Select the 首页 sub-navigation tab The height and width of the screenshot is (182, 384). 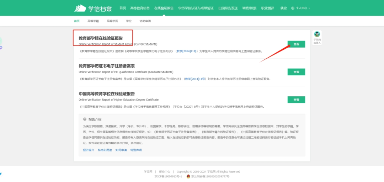(77, 21)
